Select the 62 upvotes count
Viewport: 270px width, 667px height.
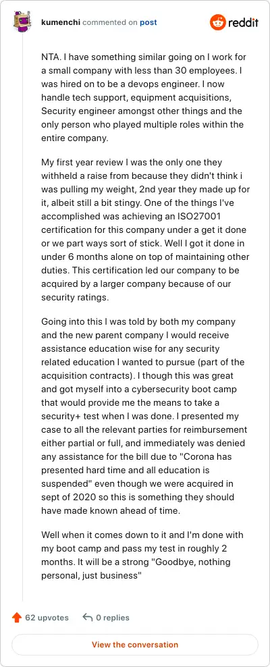pyautogui.click(x=47, y=618)
